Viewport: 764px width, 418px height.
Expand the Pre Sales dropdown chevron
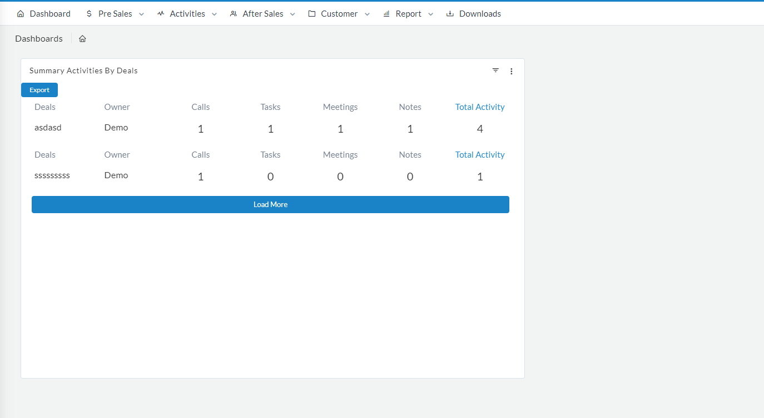[141, 14]
